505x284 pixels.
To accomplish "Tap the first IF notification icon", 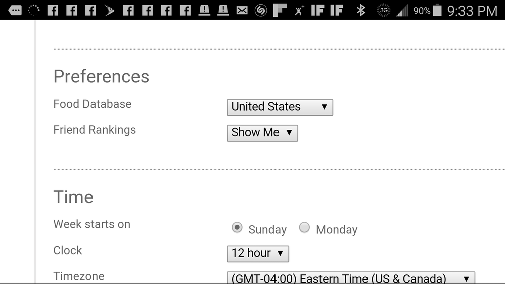I will [x=317, y=10].
